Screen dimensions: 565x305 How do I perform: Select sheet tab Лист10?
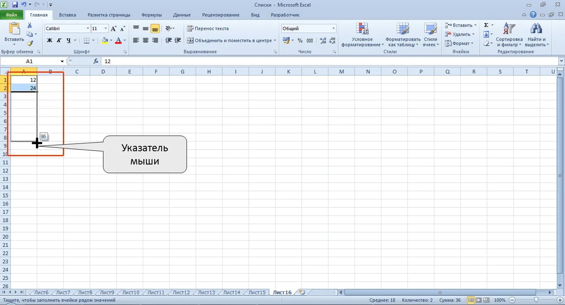click(x=131, y=292)
